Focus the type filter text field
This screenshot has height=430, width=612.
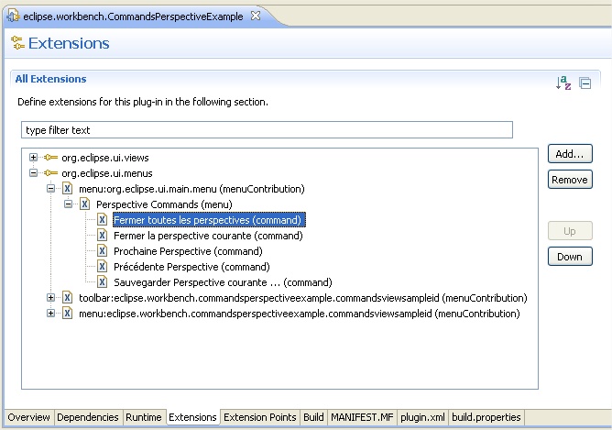click(x=267, y=130)
